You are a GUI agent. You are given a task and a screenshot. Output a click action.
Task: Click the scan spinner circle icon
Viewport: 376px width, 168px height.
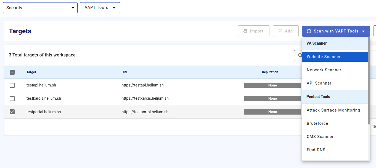pos(309,31)
